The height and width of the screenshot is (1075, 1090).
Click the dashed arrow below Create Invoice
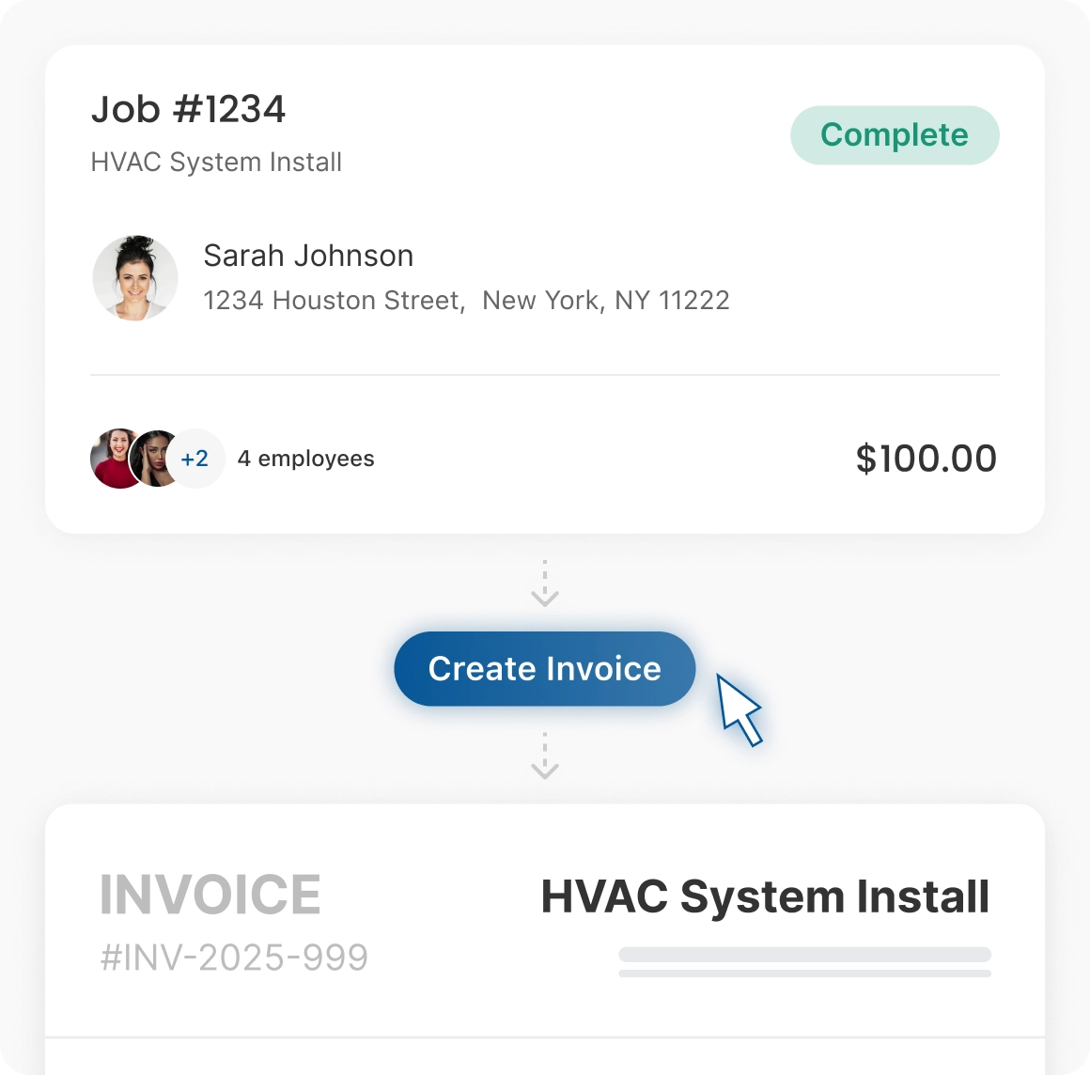(545, 756)
